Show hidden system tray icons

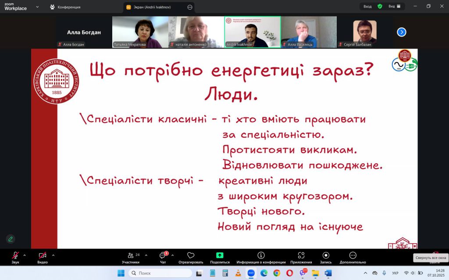365,273
